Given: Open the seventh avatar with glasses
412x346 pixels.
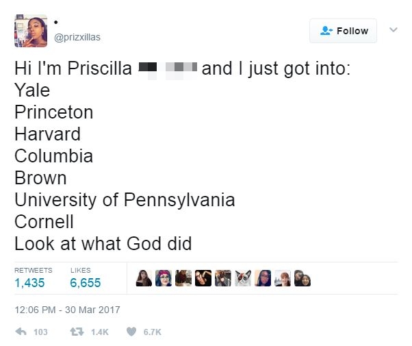Looking at the screenshot, I should [x=263, y=278].
